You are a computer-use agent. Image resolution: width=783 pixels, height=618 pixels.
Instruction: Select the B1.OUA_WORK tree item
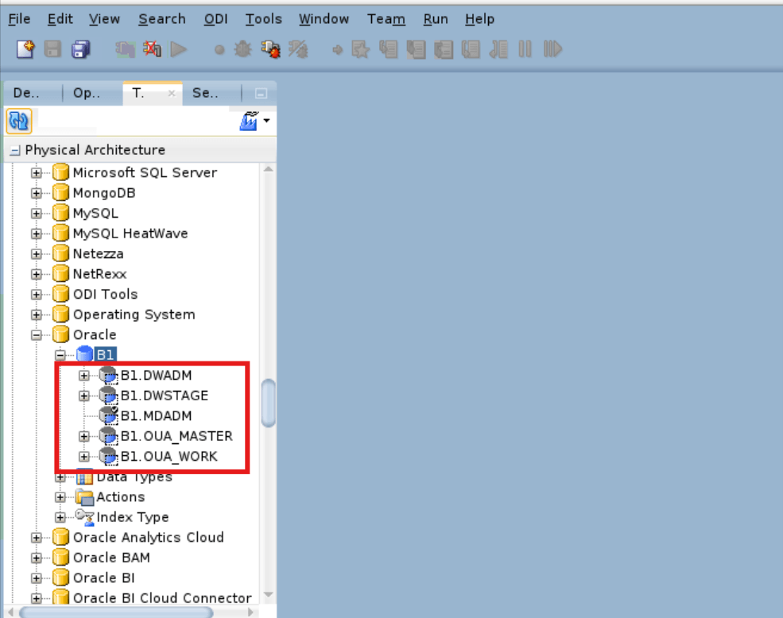(169, 456)
